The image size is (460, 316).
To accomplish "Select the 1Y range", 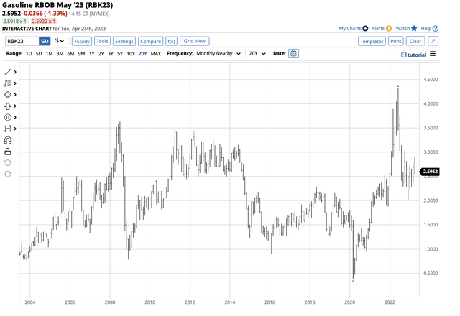I will (x=91, y=54).
